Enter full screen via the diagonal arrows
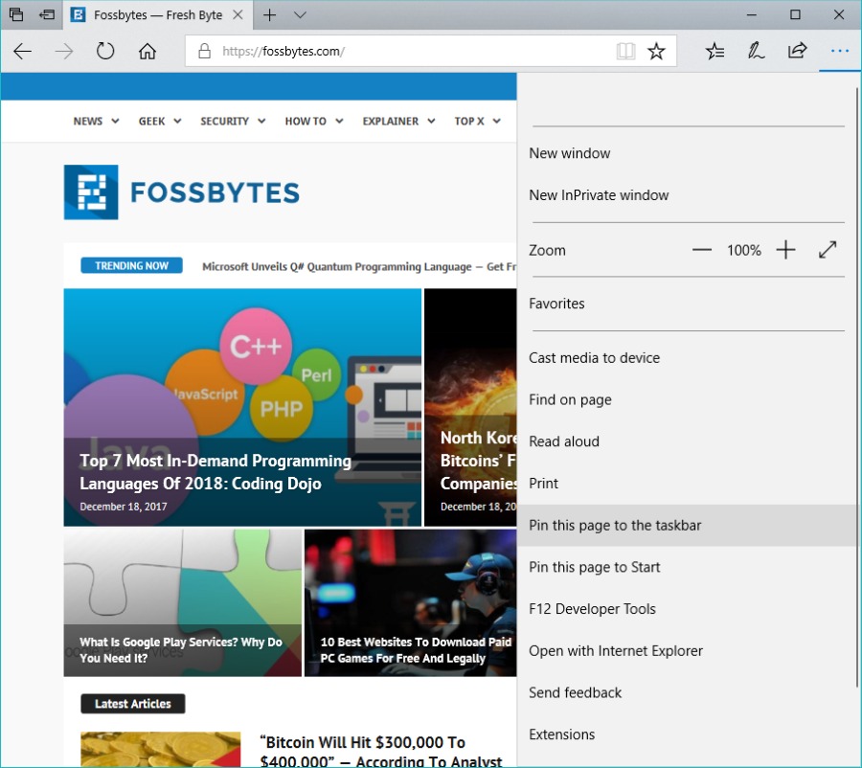862x768 pixels. pyautogui.click(x=828, y=249)
